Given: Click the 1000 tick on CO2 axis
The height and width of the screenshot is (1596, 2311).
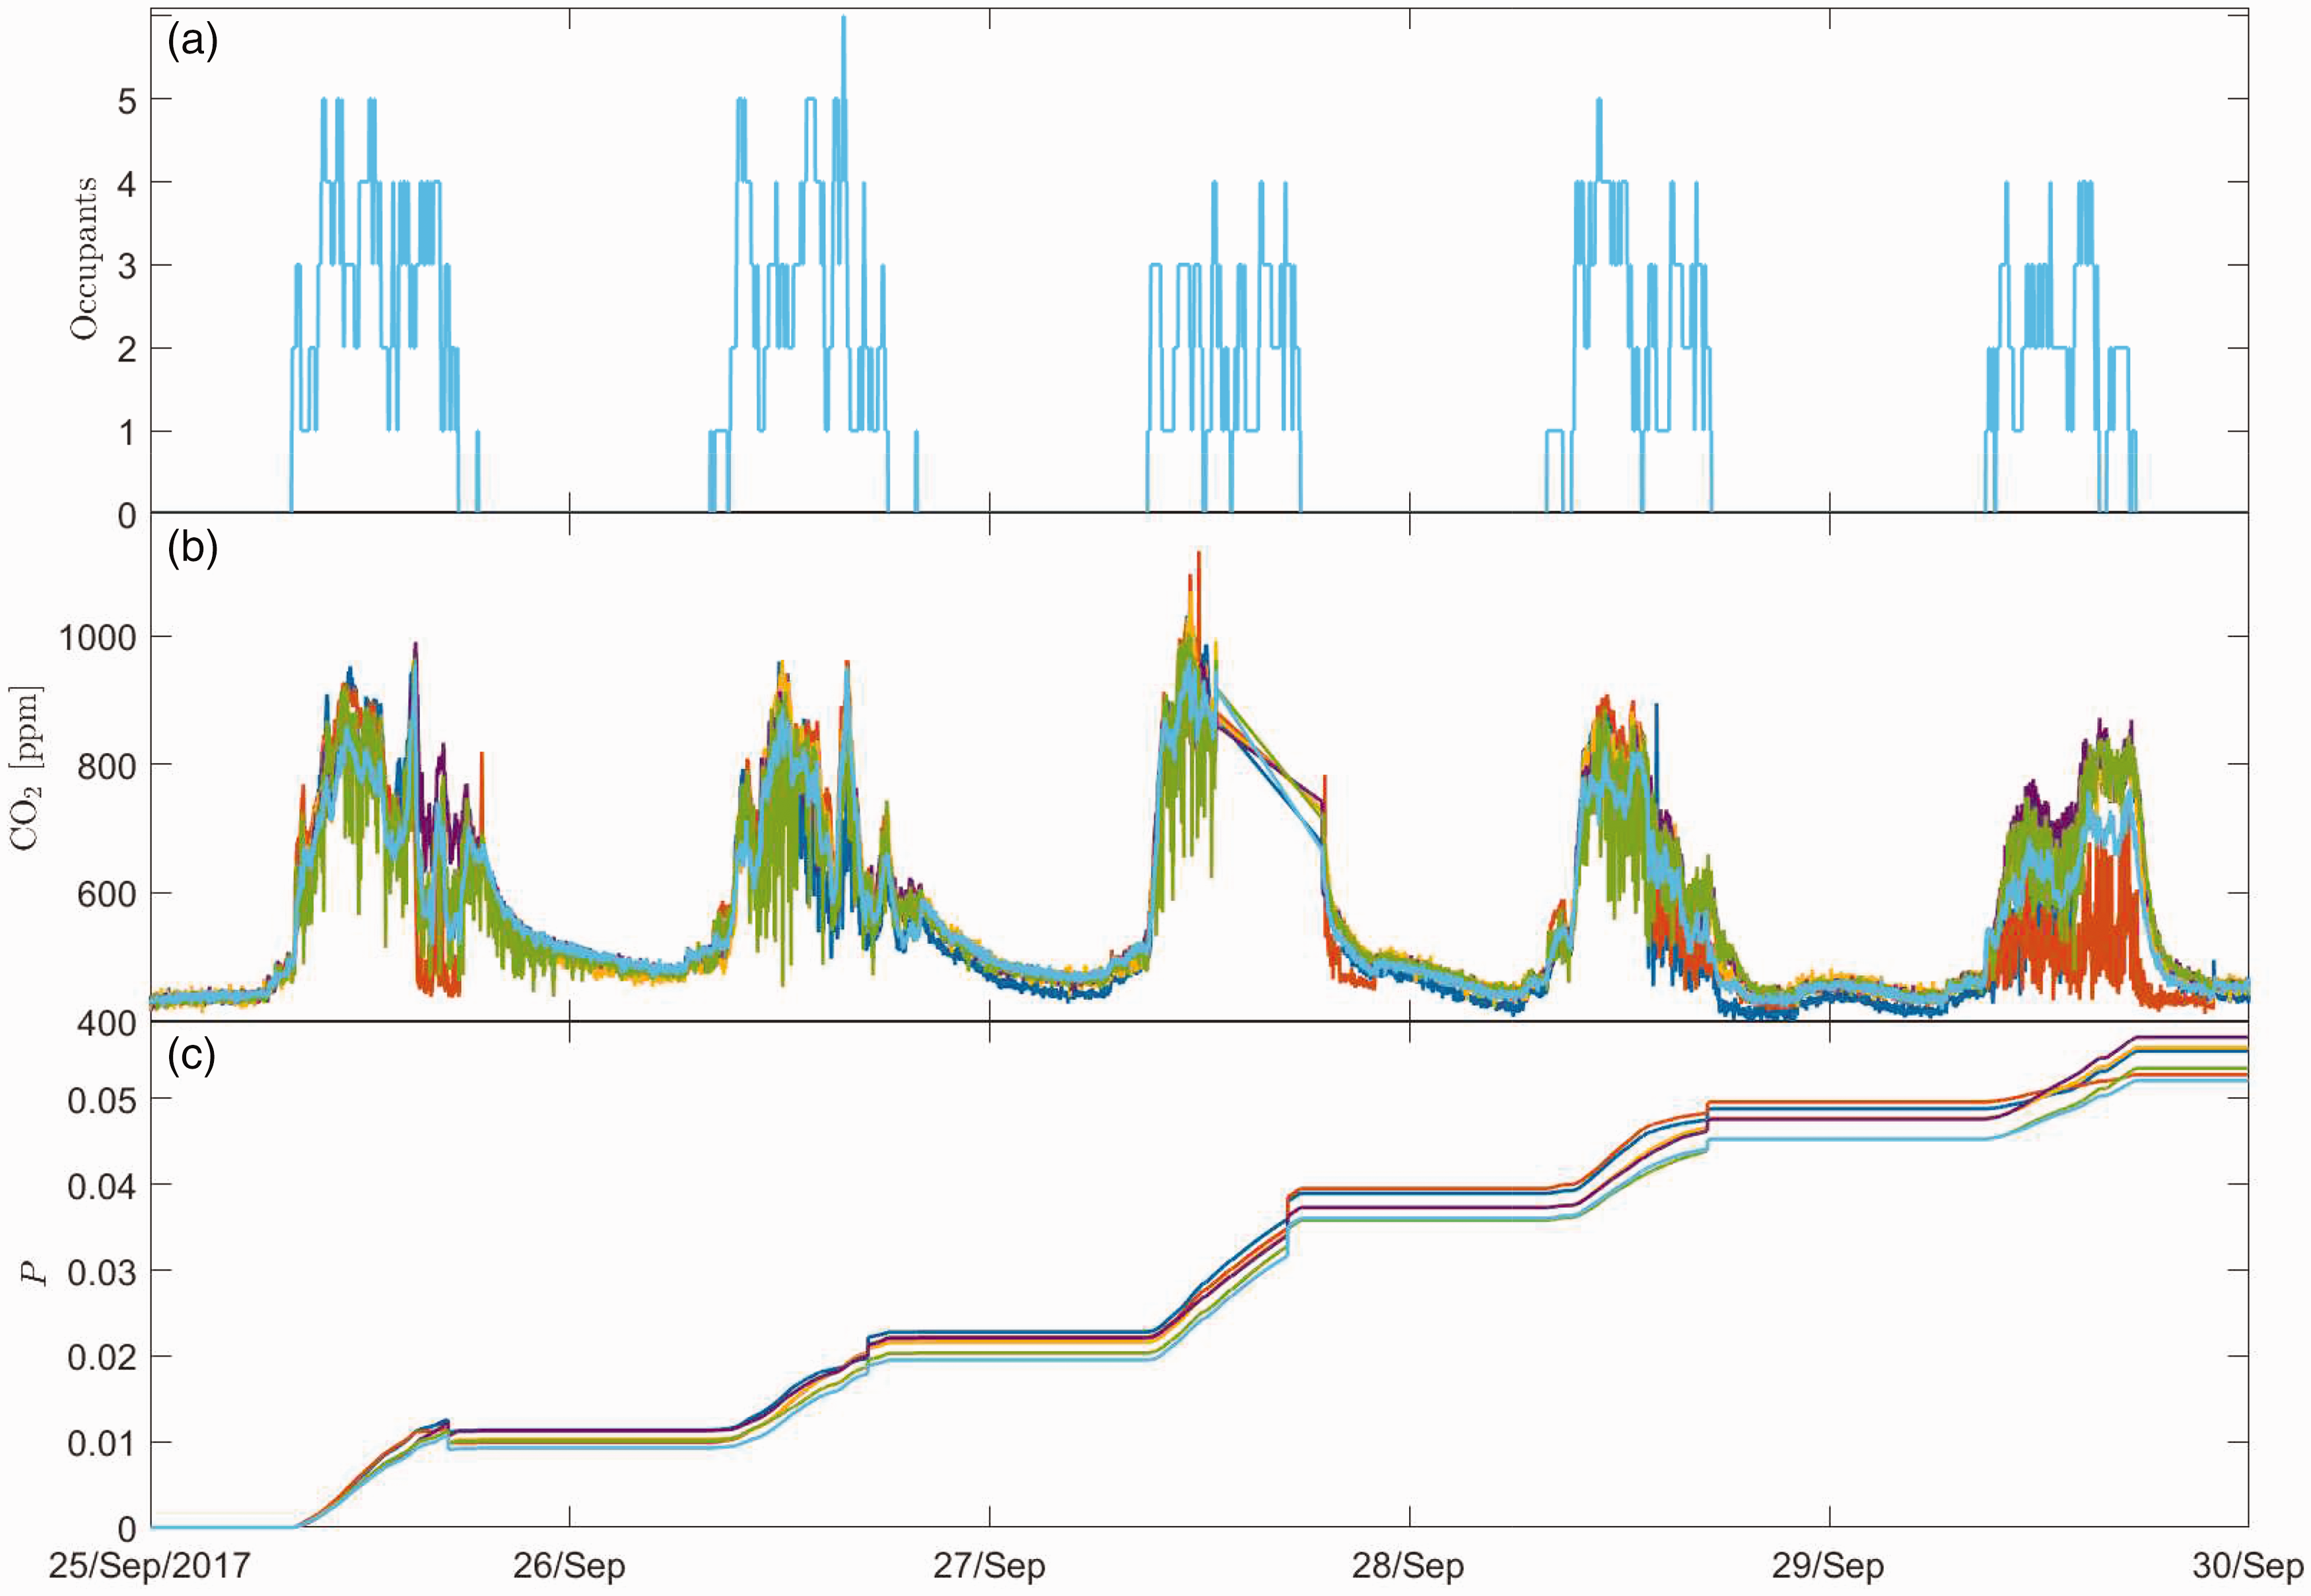Looking at the screenshot, I should [97, 637].
